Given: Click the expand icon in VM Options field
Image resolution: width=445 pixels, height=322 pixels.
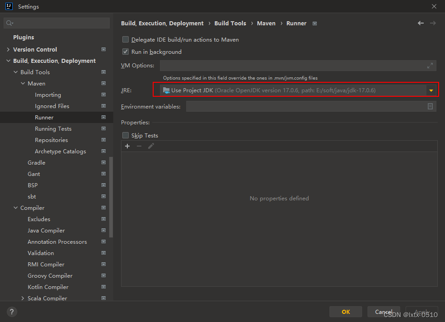Looking at the screenshot, I should click(x=430, y=66).
